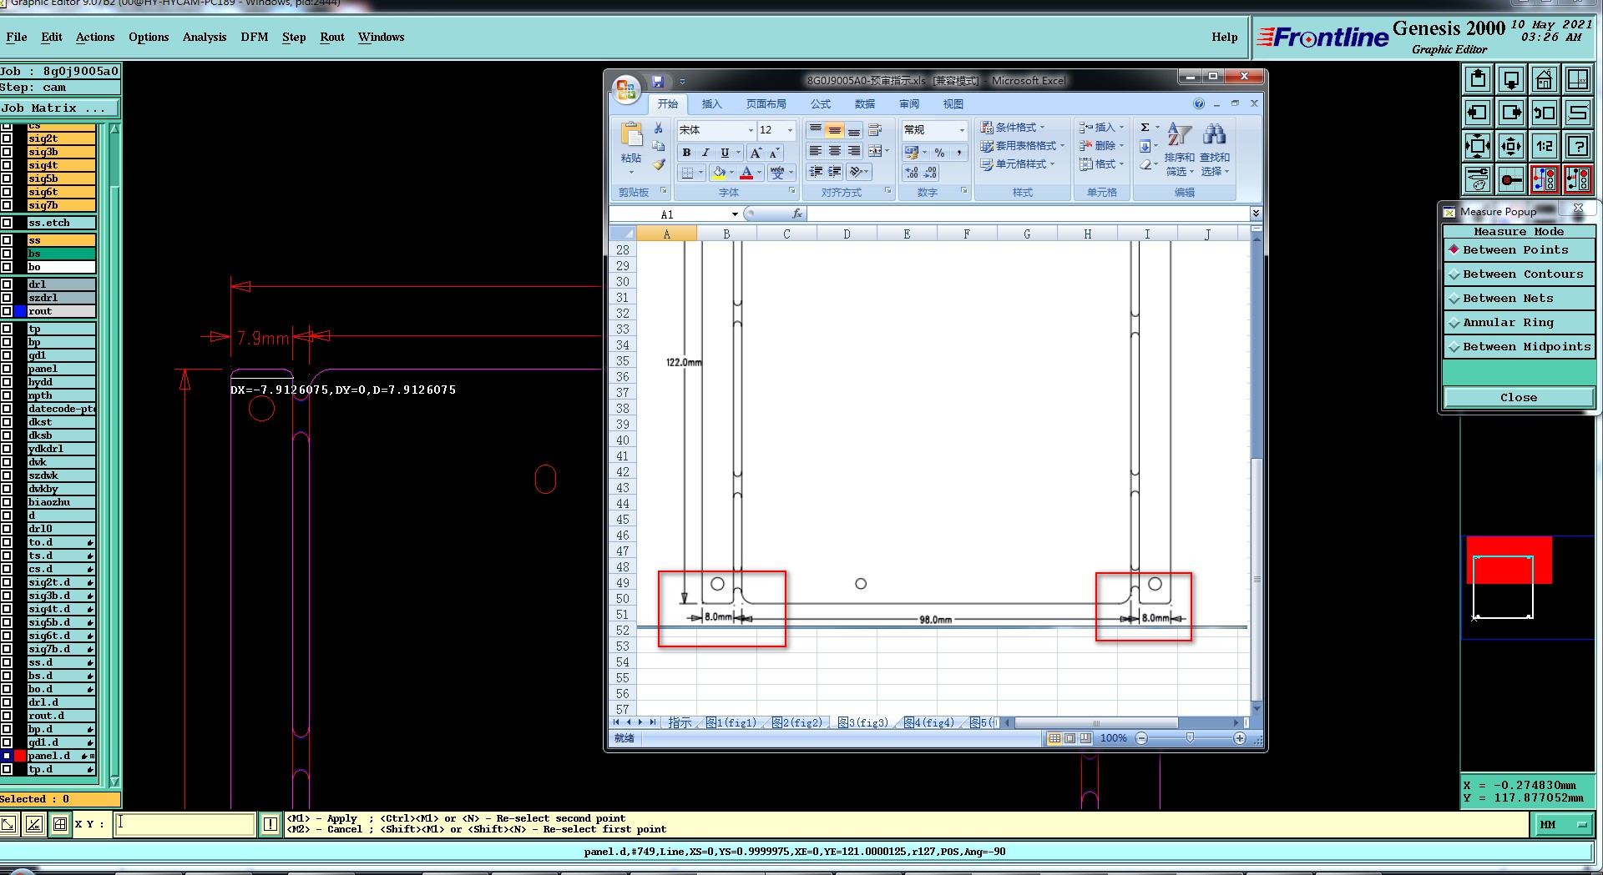Click the previous view undo-zoom icon
Image resolution: width=1603 pixels, height=875 pixels.
pos(1544,113)
